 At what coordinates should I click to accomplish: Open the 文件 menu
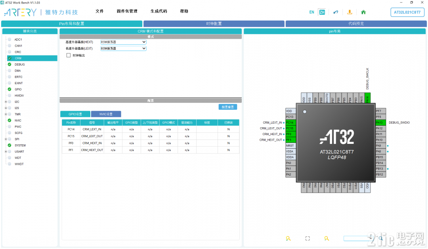tap(99, 11)
